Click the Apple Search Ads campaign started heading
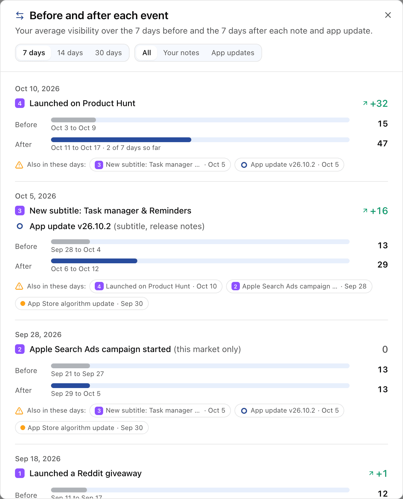 click(x=100, y=349)
